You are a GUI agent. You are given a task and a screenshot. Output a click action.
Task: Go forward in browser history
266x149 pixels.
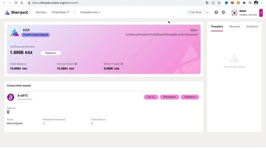pos(10,3)
